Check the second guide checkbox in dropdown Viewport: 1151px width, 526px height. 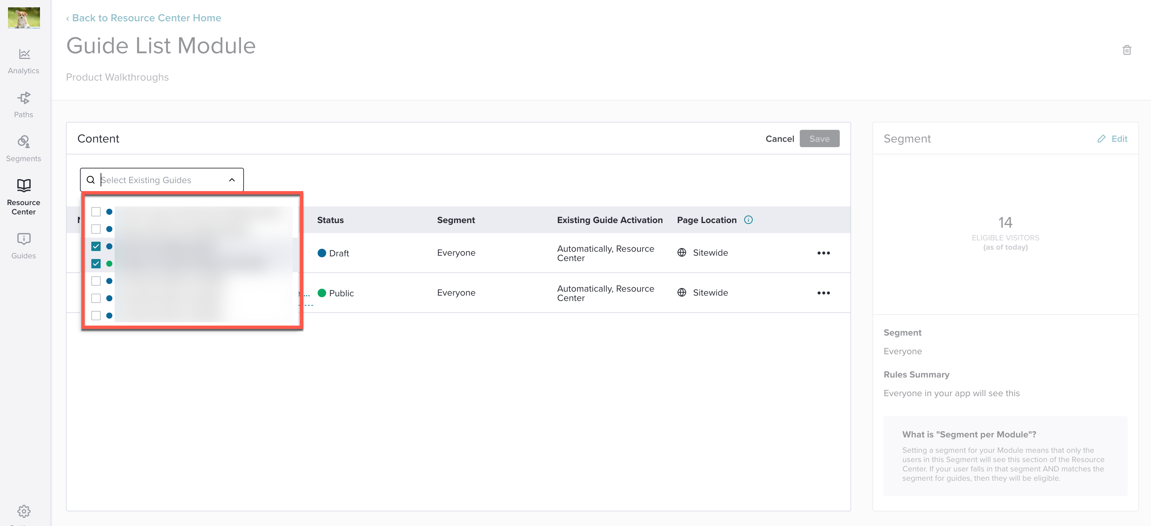96,229
